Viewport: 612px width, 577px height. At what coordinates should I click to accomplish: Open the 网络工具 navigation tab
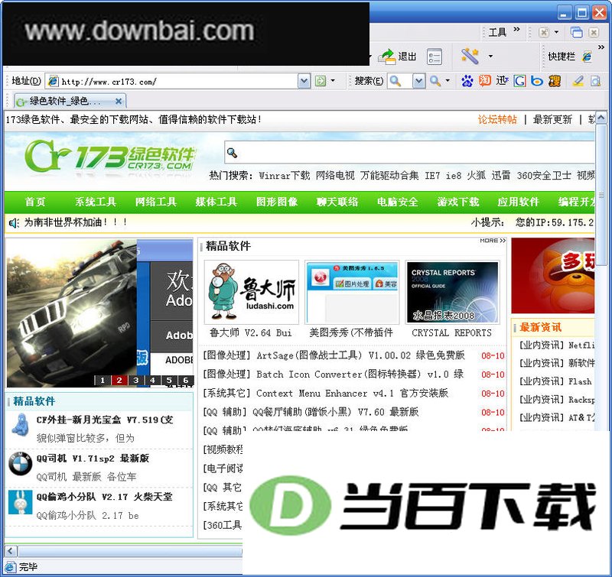coord(156,202)
